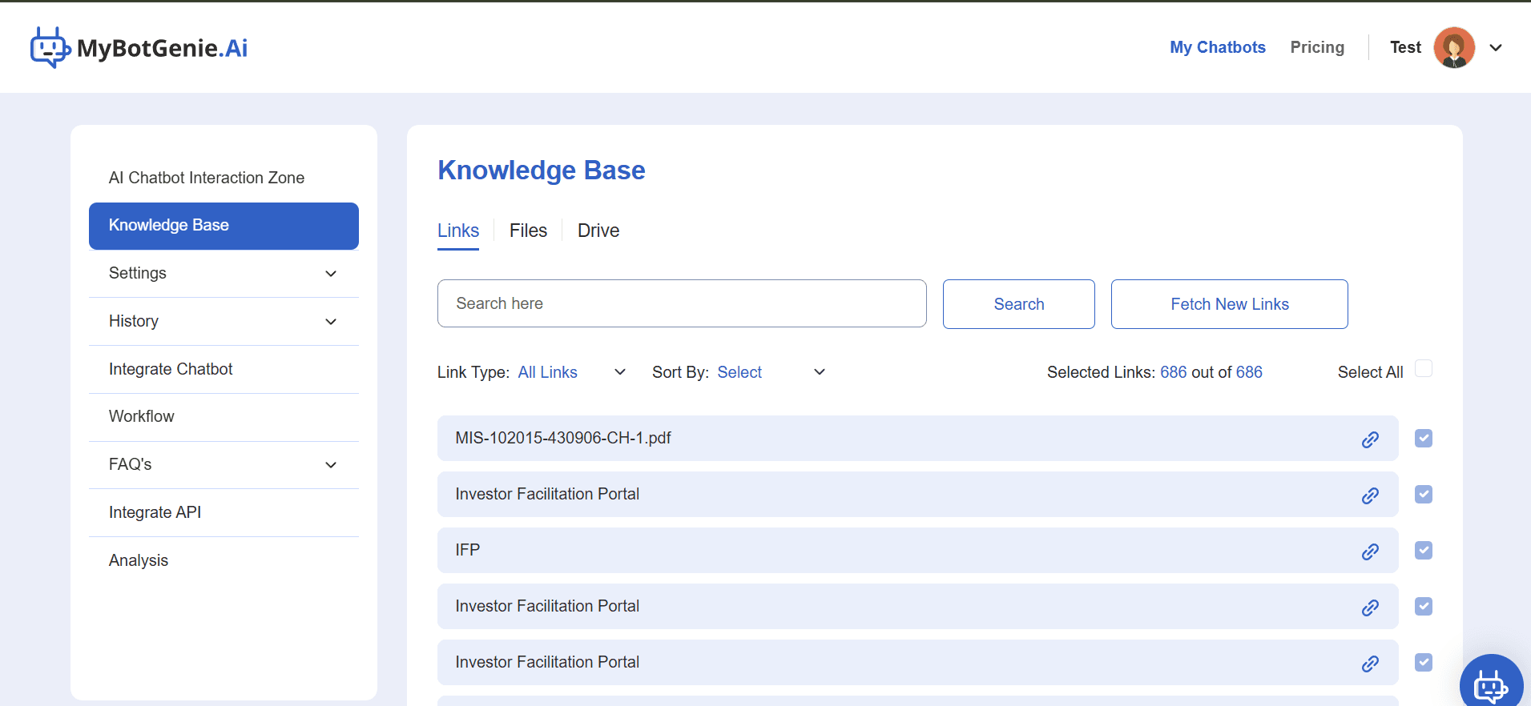Toggle the Select All checkbox

coord(1424,369)
